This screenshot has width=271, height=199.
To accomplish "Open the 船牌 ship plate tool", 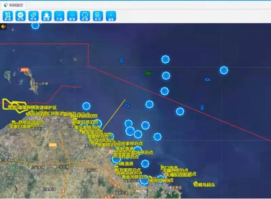I will pos(46,16).
